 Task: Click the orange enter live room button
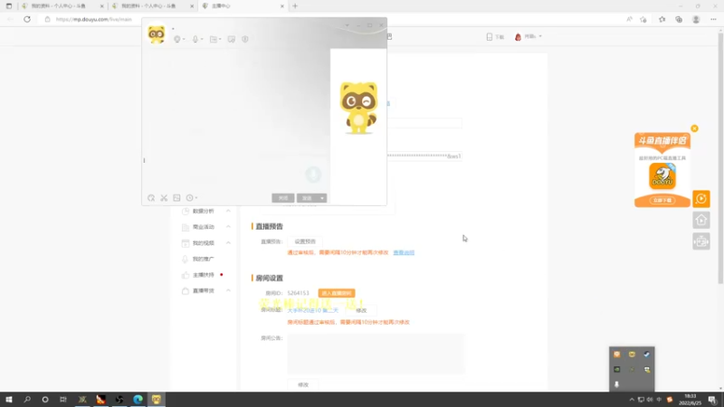[x=336, y=293]
